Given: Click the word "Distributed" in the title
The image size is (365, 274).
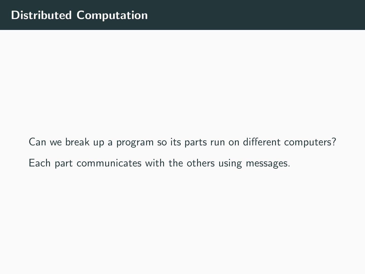Looking at the screenshot, I should click(x=41, y=15).
